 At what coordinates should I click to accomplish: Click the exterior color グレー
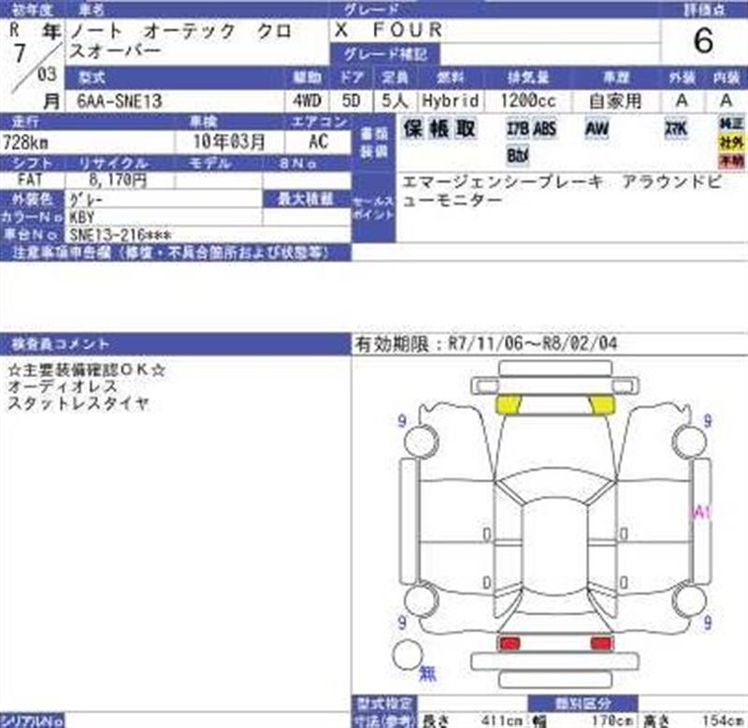pyautogui.click(x=86, y=199)
